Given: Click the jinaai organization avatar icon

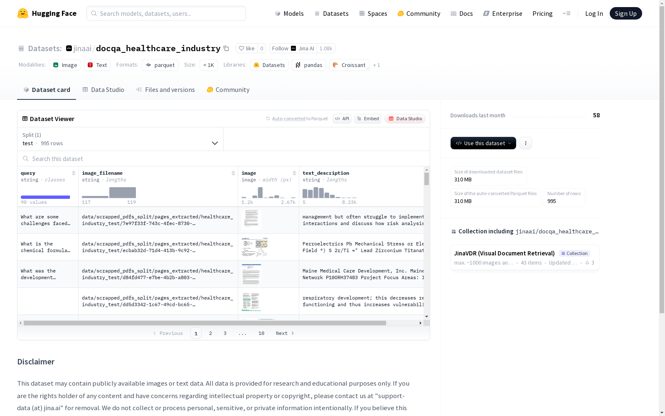Looking at the screenshot, I should (69, 48).
